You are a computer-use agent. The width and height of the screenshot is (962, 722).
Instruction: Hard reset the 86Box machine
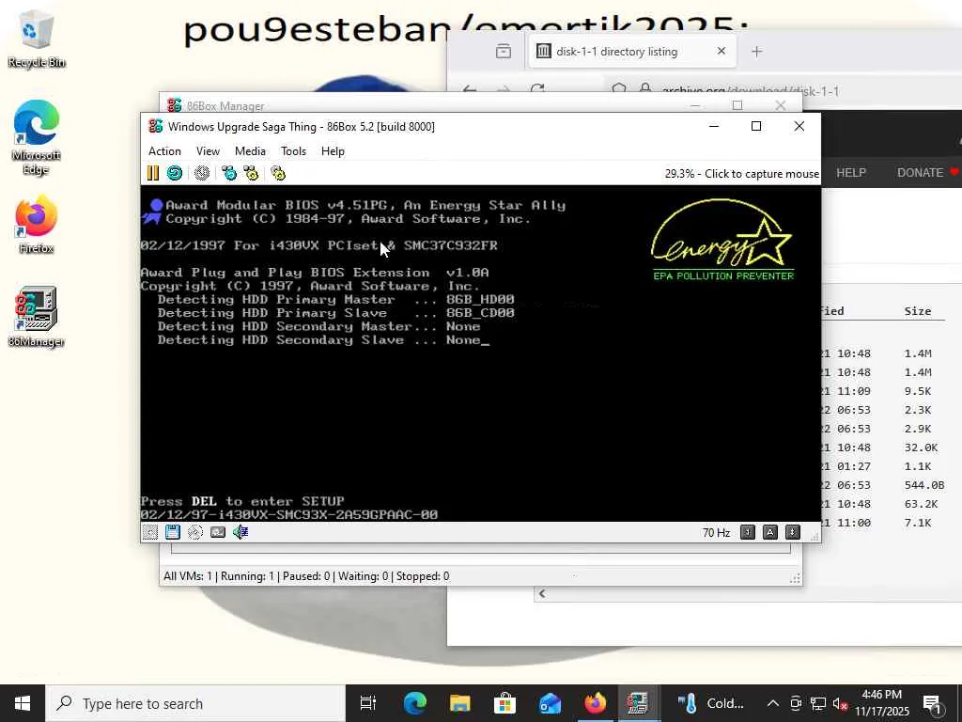click(x=175, y=173)
